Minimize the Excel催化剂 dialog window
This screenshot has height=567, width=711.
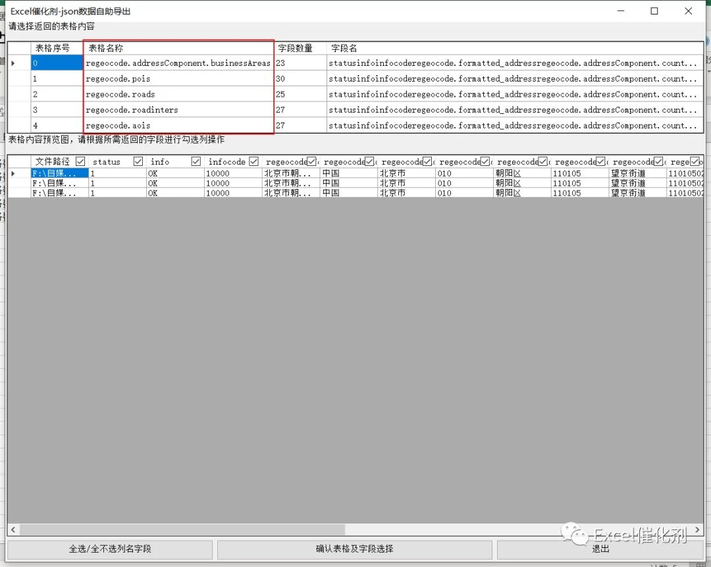[x=621, y=11]
